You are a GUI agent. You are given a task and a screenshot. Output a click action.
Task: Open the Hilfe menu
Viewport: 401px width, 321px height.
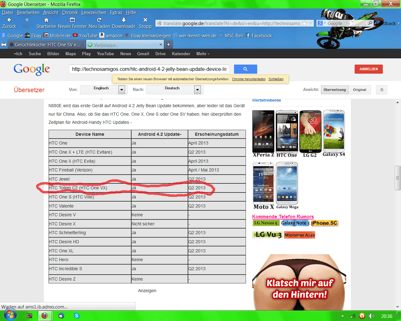tap(131, 13)
